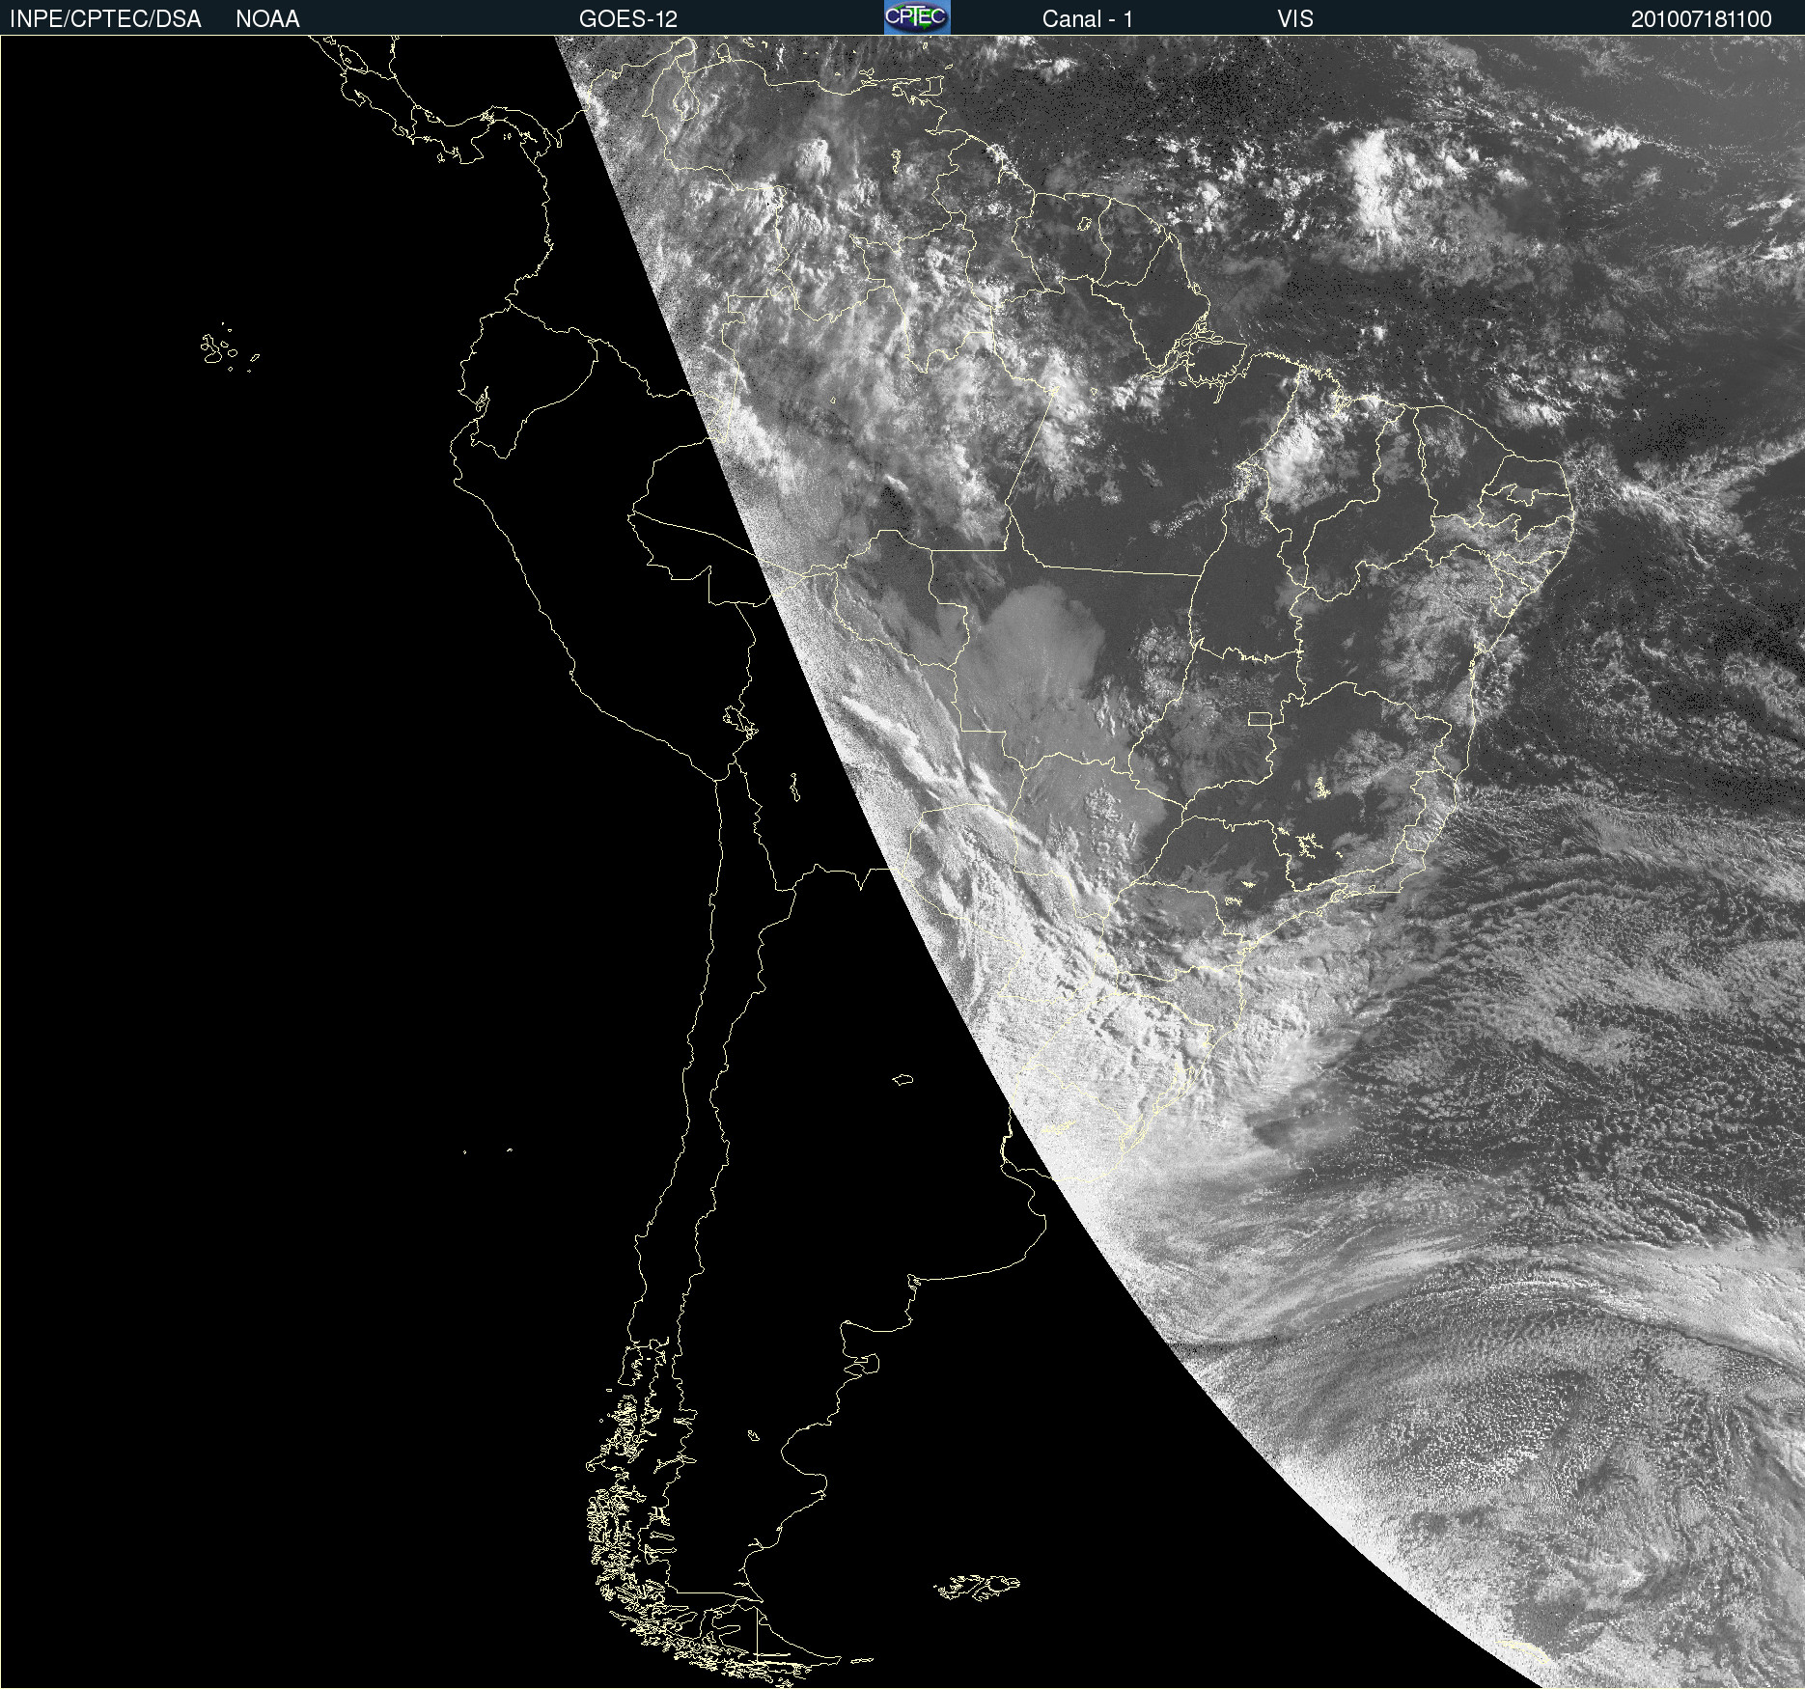Click the 201007181100 timestamp
The width and height of the screenshot is (1805, 1689).
tap(1702, 19)
